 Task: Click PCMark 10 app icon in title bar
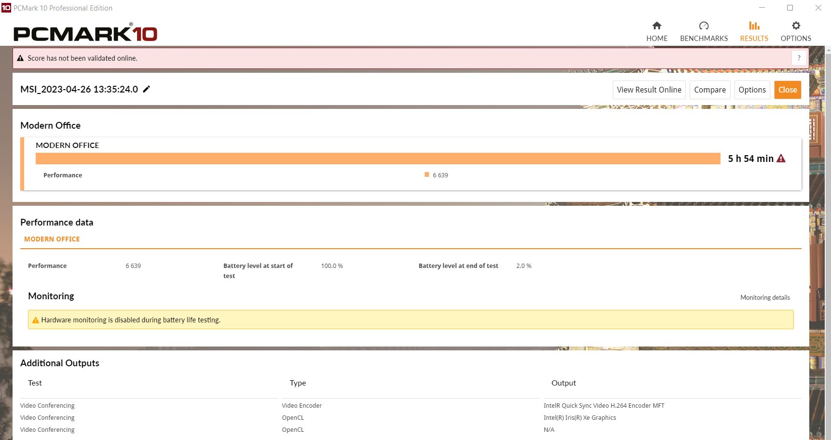pos(6,8)
